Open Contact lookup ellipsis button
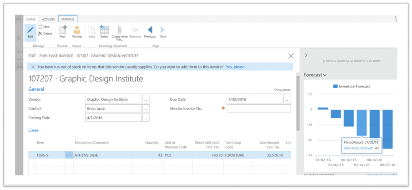 146,109
